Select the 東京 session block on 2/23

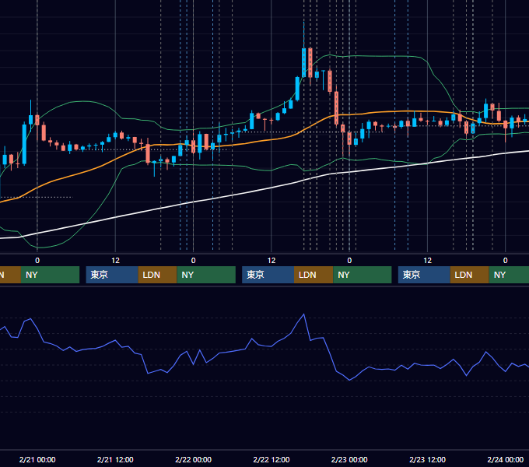[424, 275]
